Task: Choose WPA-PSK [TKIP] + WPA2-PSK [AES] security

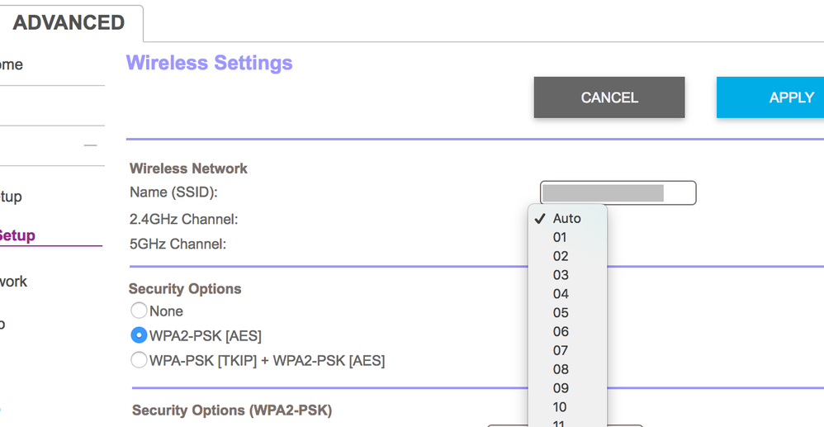Action: 139,360
